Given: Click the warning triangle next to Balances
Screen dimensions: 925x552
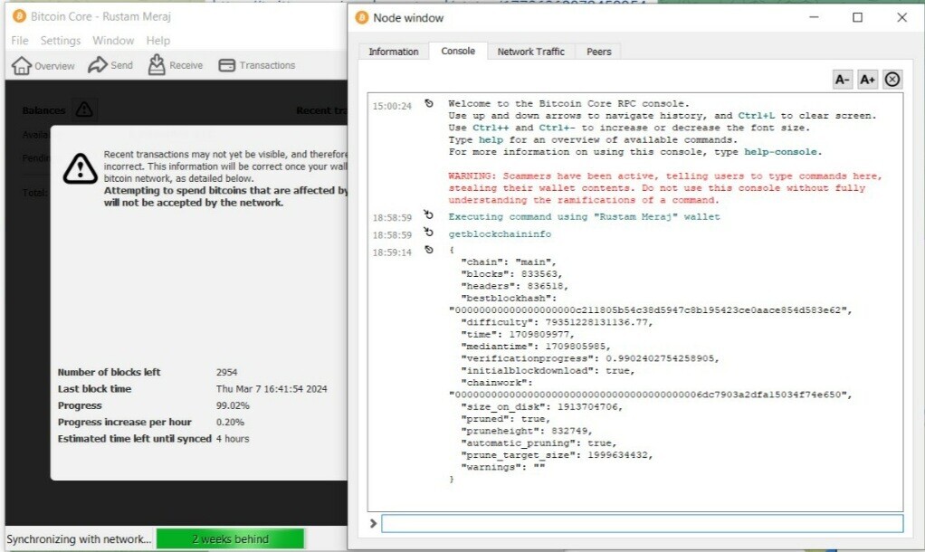Looking at the screenshot, I should [x=84, y=109].
